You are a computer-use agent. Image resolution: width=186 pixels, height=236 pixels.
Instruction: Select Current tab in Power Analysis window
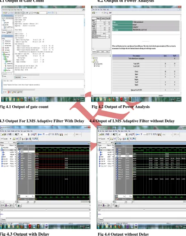pos(103,52)
